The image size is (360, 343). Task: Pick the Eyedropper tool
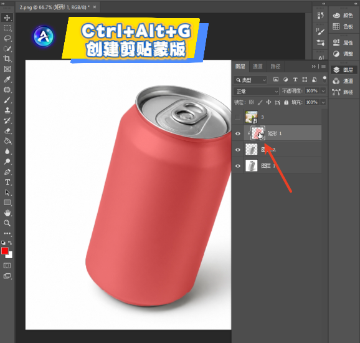pos(7,79)
